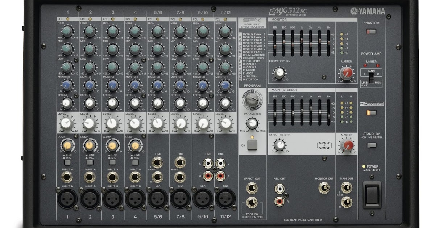Click the MAIN section red MASTER knob
Screen dimensions: 435x228
[x=347, y=145]
